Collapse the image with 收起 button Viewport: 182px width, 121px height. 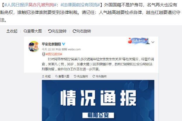[x=12, y=31]
